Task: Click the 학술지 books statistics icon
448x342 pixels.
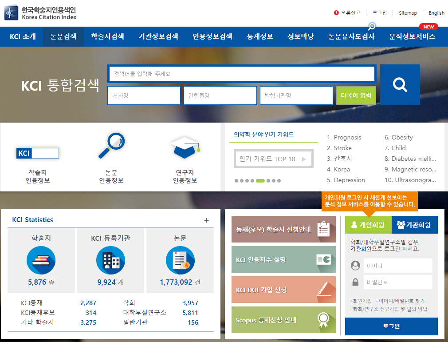Action: point(41,260)
